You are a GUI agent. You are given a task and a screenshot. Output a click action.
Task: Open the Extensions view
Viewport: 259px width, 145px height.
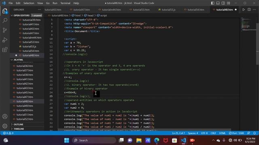(x=5, y=50)
